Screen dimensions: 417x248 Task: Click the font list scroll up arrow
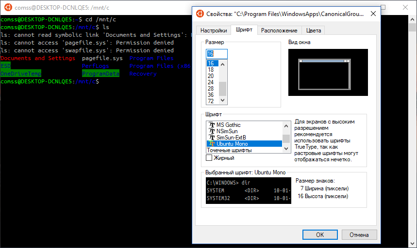point(286,126)
